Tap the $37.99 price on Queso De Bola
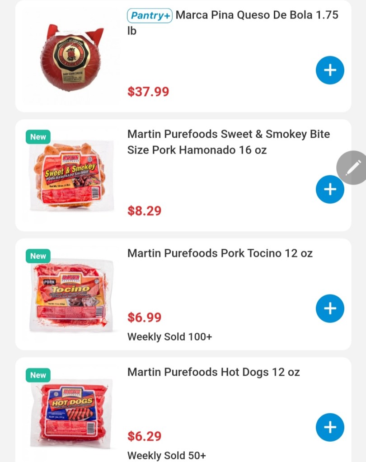This screenshot has width=366, height=462. [148, 92]
